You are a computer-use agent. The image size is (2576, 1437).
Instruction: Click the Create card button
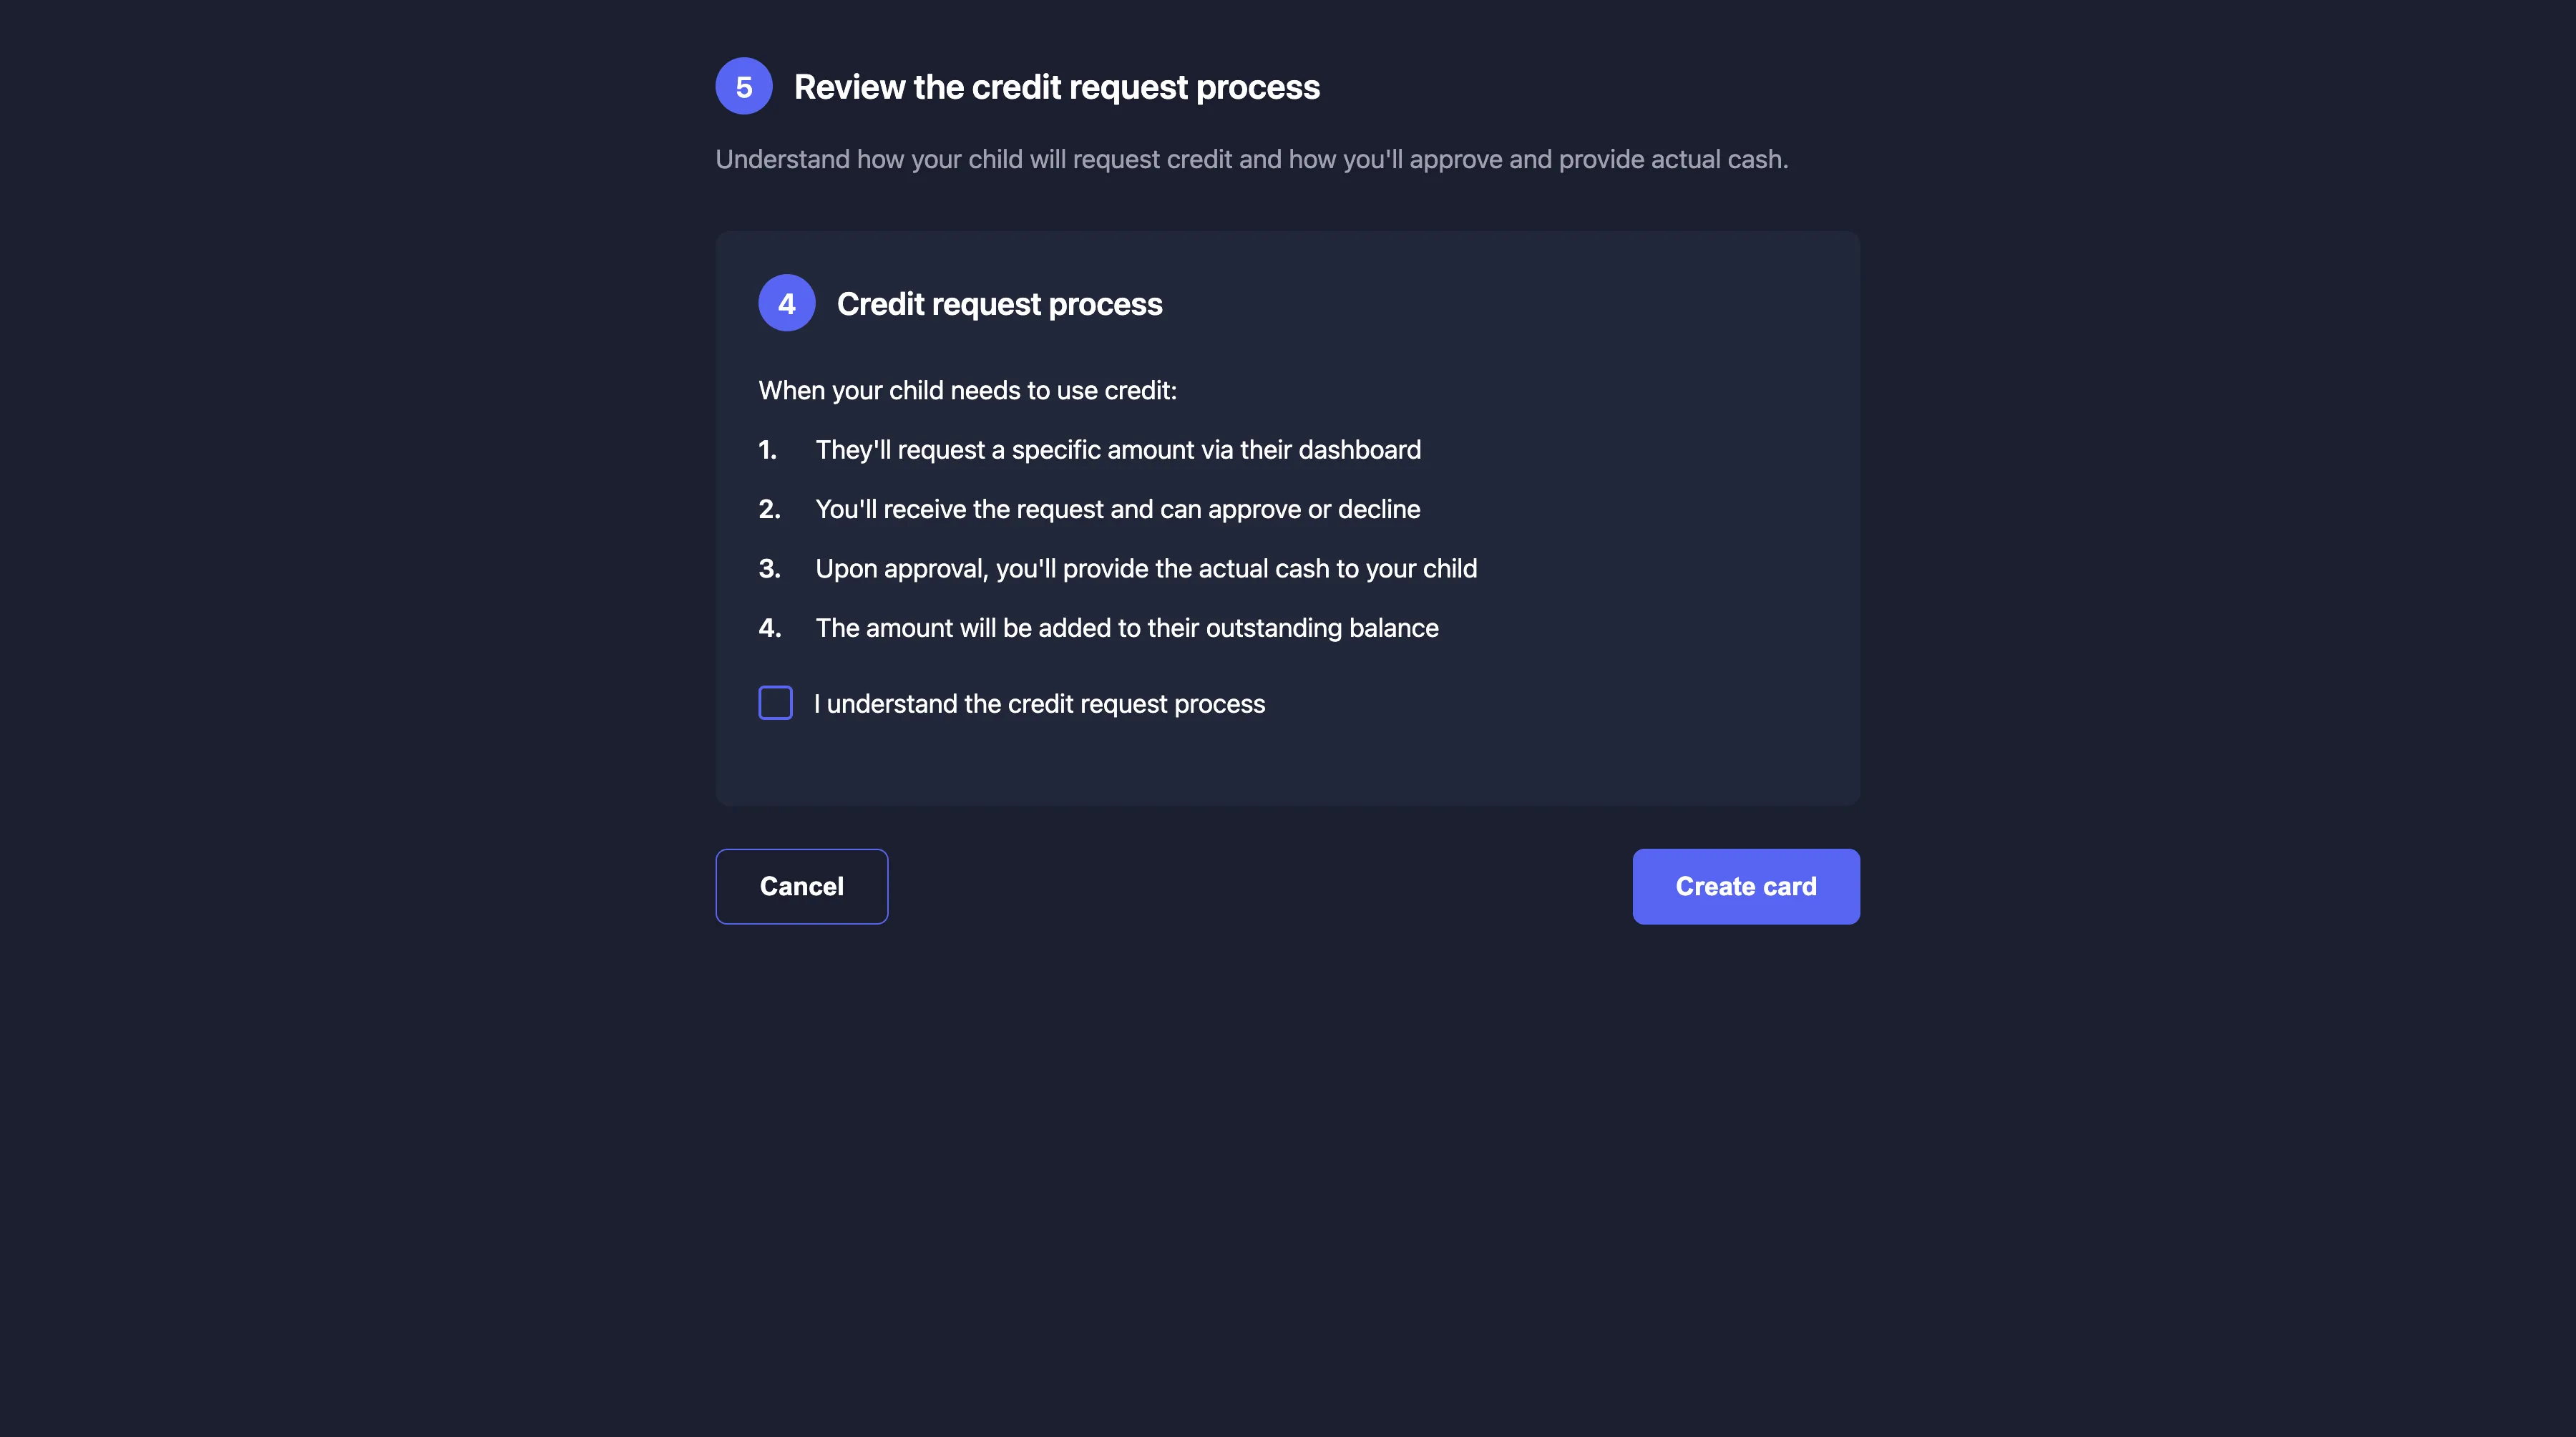(1745, 886)
